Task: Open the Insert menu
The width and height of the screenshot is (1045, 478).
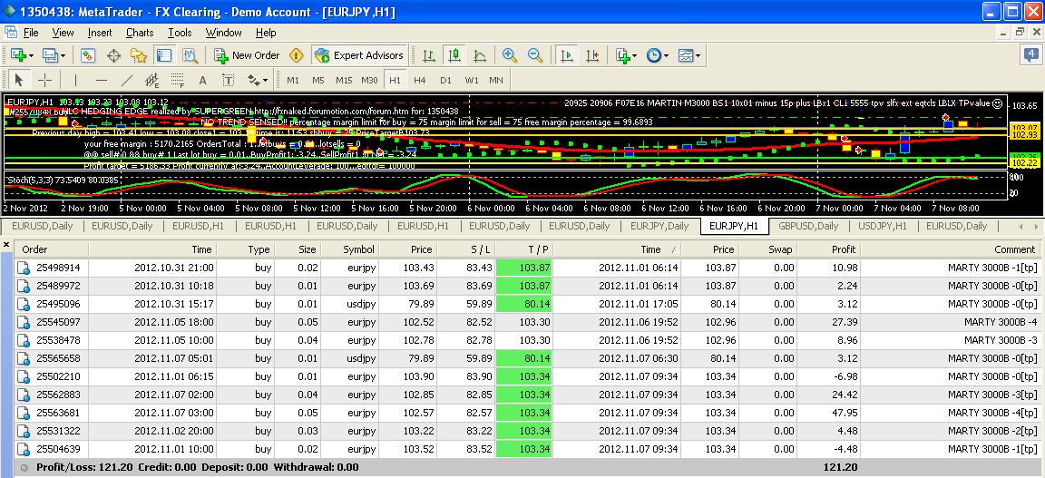Action: [x=100, y=32]
